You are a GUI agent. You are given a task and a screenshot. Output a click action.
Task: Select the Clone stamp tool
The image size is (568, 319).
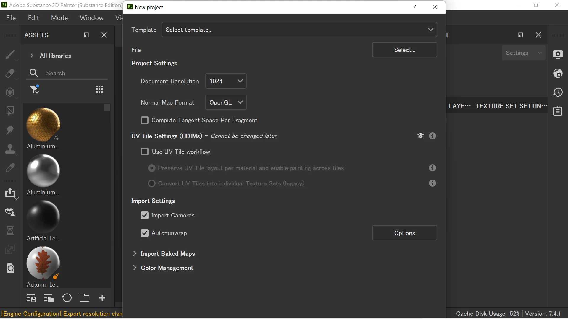pyautogui.click(x=10, y=149)
